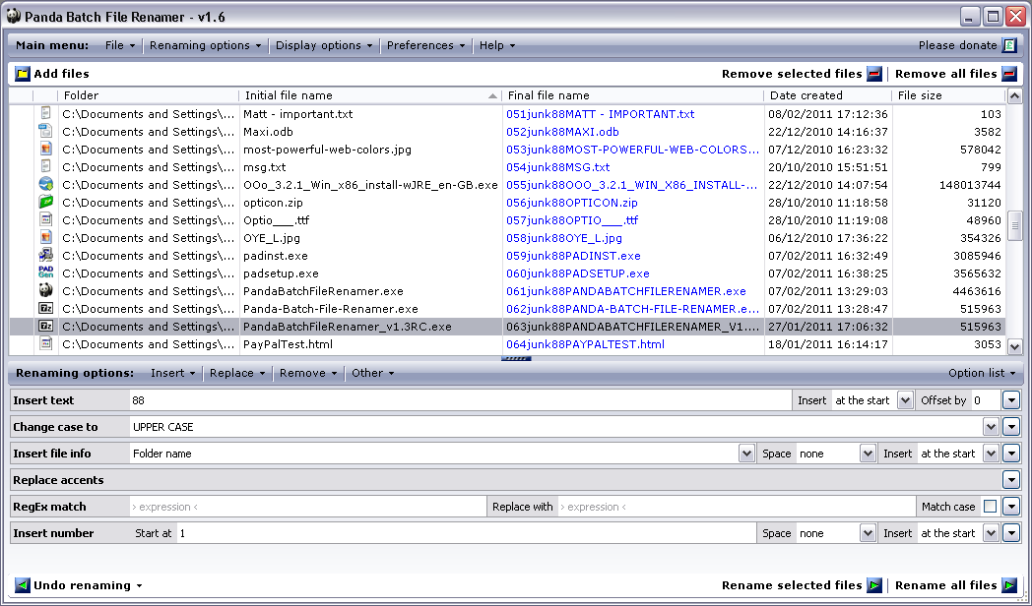Click the Add files button
1032x606 pixels.
[x=52, y=74]
